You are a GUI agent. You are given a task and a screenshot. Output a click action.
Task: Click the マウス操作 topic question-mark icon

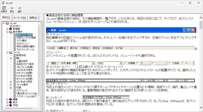click(x=14, y=41)
